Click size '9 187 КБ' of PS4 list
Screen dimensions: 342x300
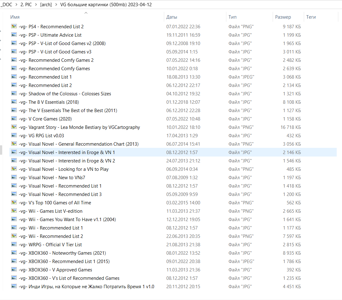(292, 27)
